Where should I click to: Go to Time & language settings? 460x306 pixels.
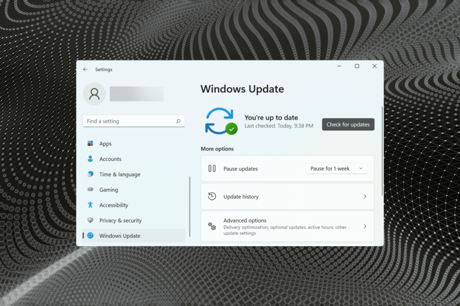click(134, 174)
